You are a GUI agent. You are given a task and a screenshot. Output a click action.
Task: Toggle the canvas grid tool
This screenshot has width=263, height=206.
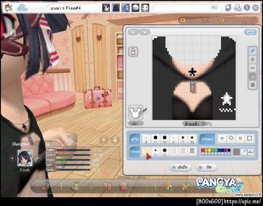click(x=252, y=85)
